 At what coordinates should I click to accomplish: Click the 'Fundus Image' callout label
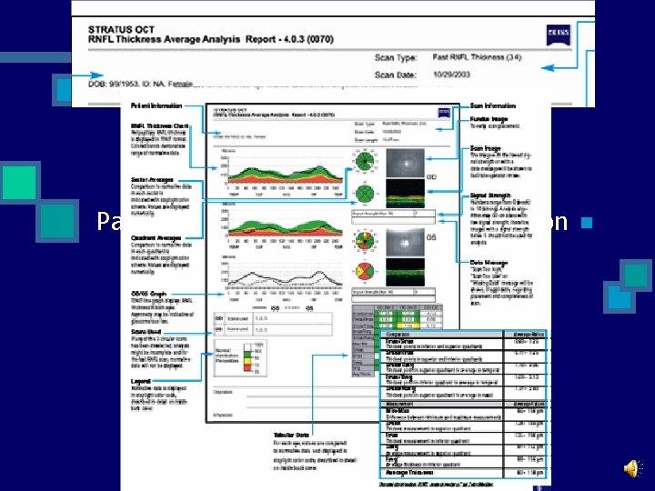coord(489,119)
